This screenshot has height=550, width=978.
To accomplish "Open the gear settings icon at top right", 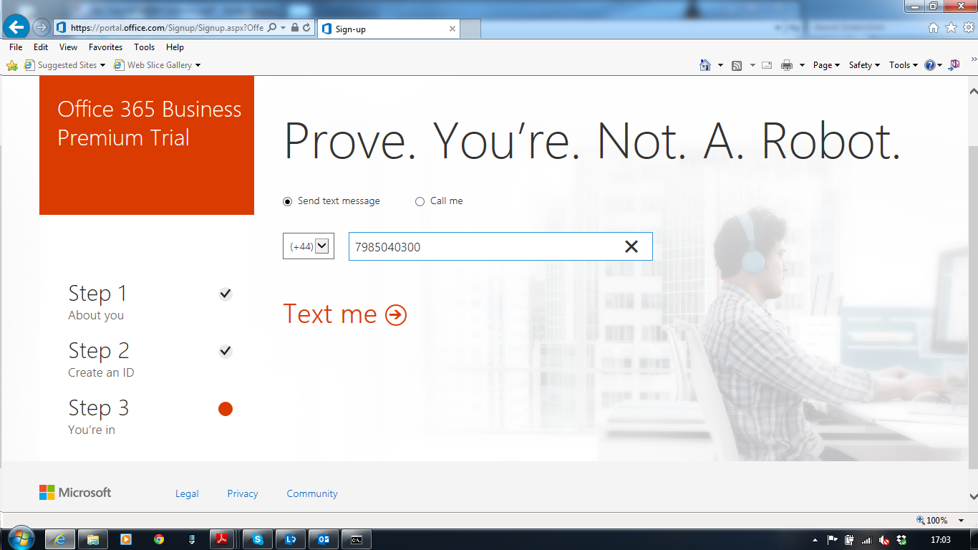I will (968, 28).
